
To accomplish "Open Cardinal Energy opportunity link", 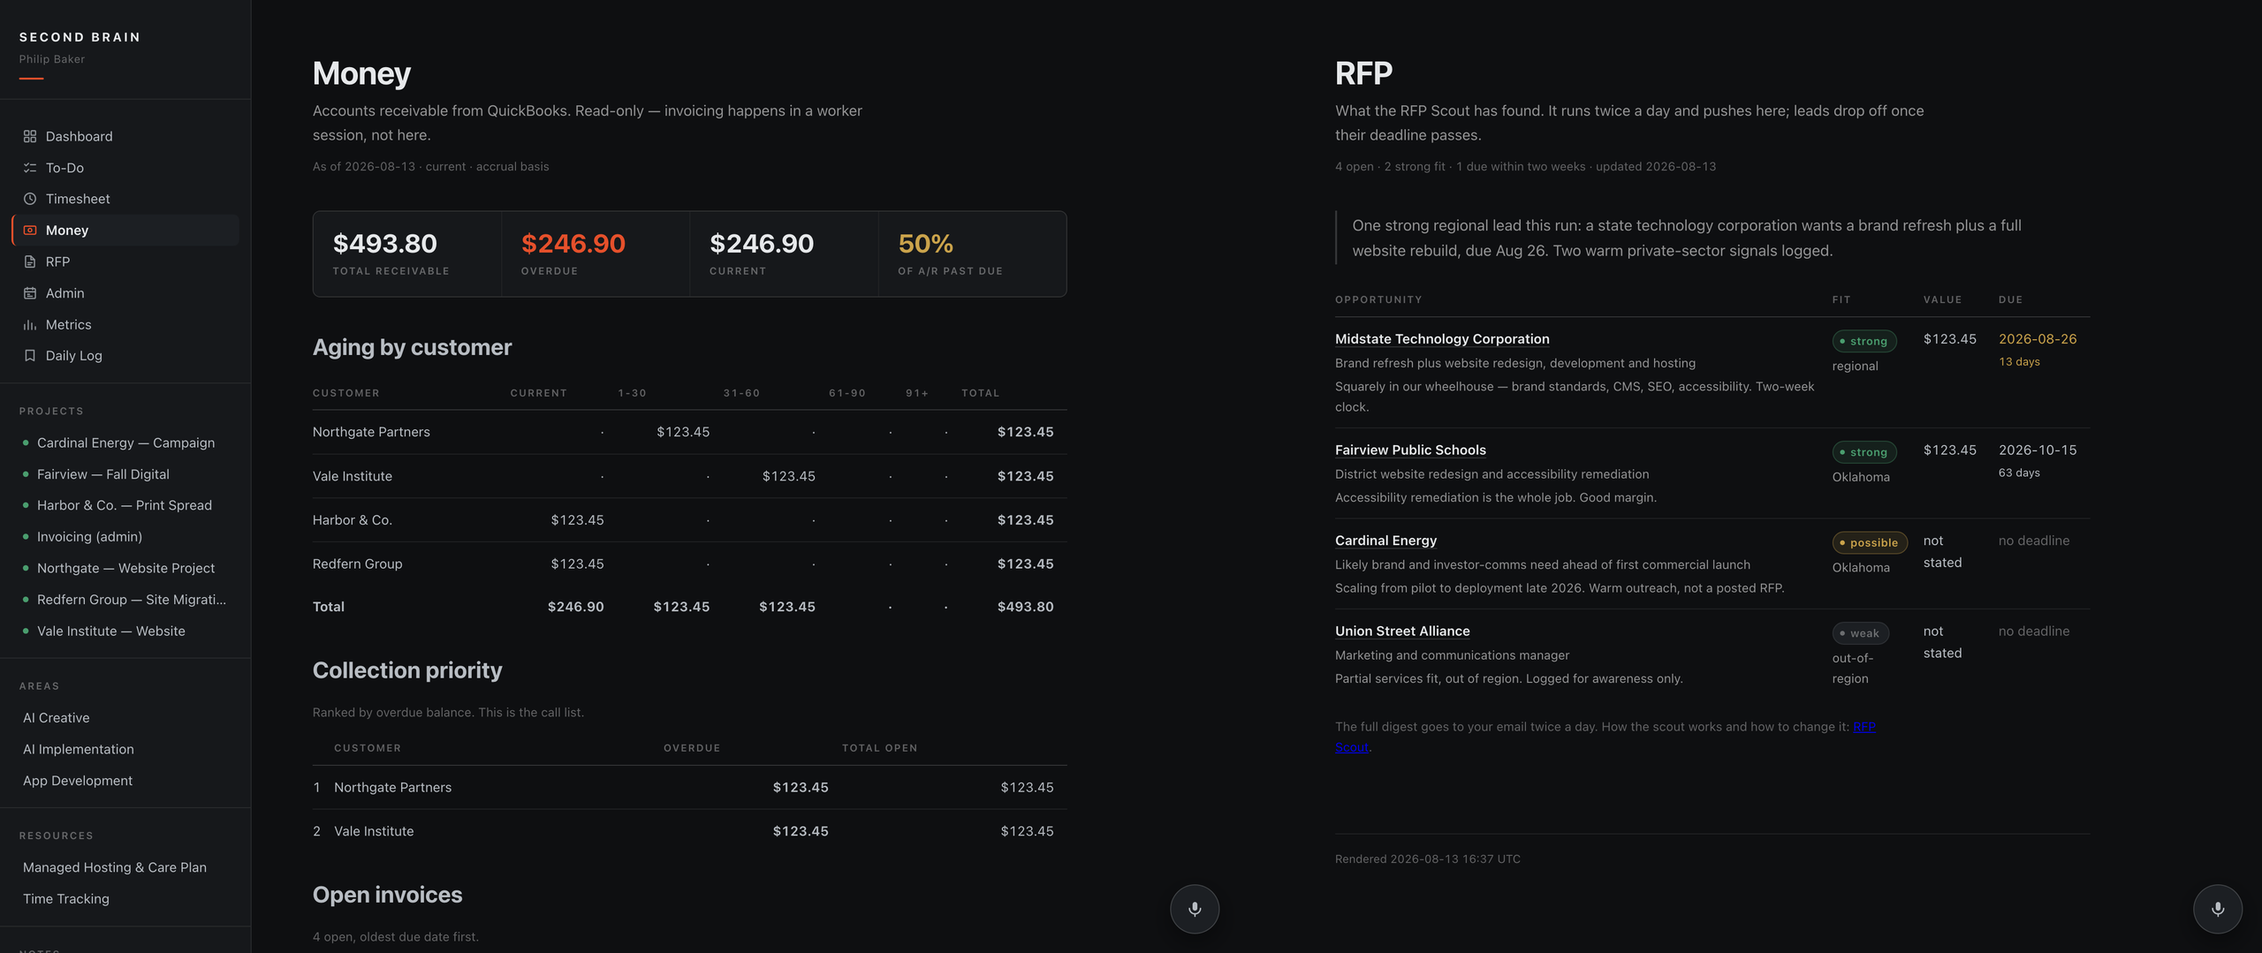I will [1385, 541].
